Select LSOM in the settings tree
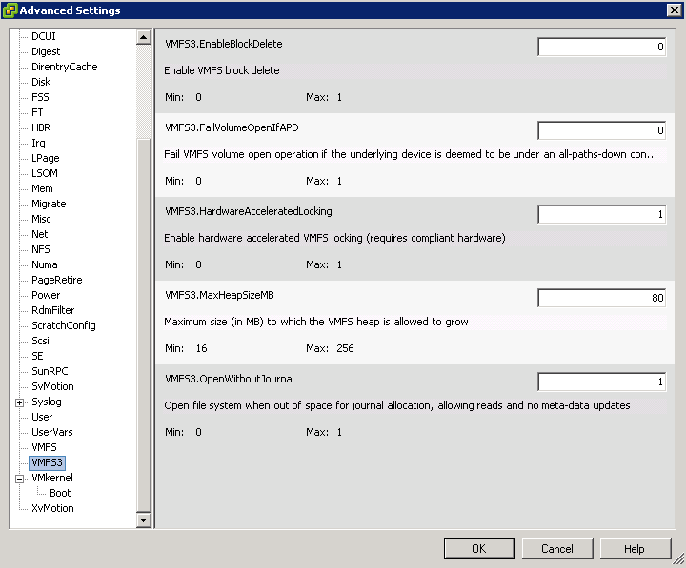Screen dimensions: 686x568 (x=44, y=173)
